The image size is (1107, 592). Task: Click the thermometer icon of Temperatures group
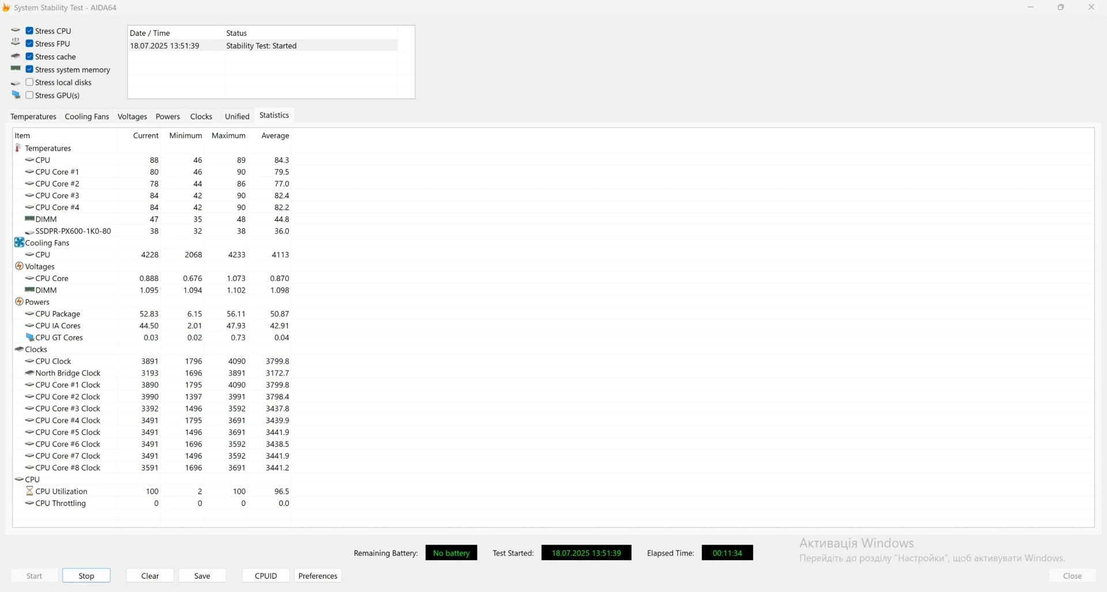coord(18,148)
